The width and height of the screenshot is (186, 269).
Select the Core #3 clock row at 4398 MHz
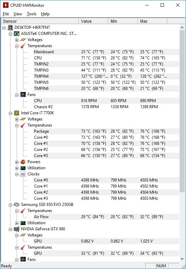coord(106,198)
